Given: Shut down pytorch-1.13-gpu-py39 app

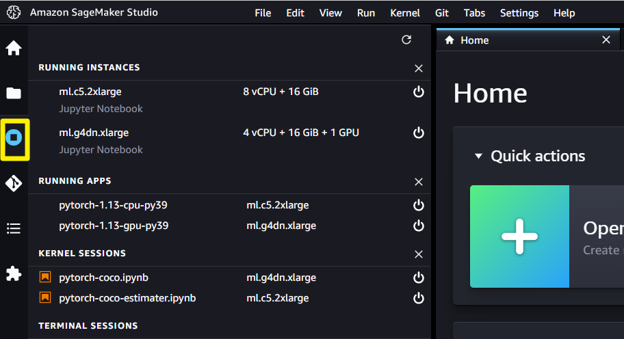Looking at the screenshot, I should coord(419,226).
